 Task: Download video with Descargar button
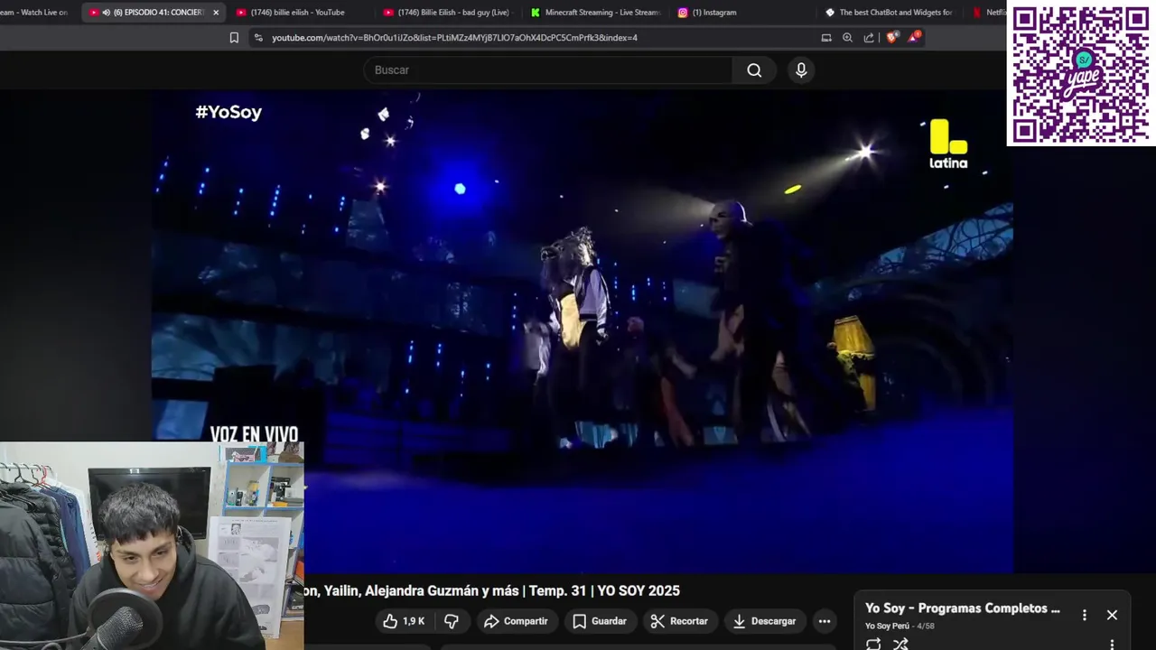tap(764, 621)
